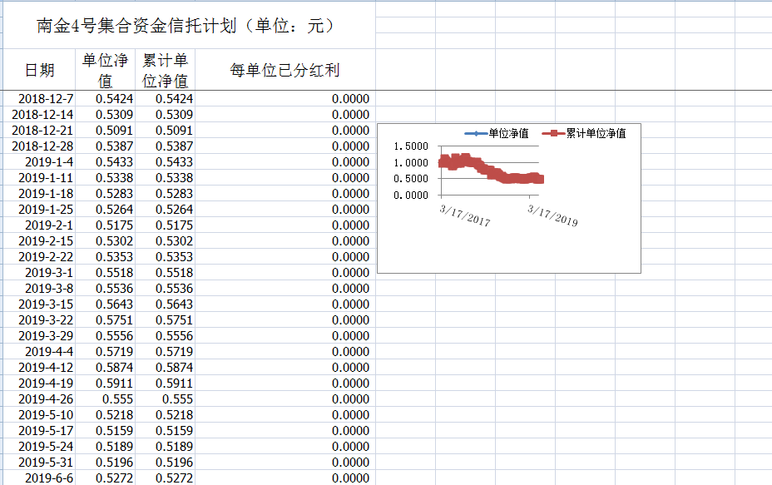Click 单位净值 value 0.5387 for 2018-12-28
772x485 pixels.
(x=105, y=146)
